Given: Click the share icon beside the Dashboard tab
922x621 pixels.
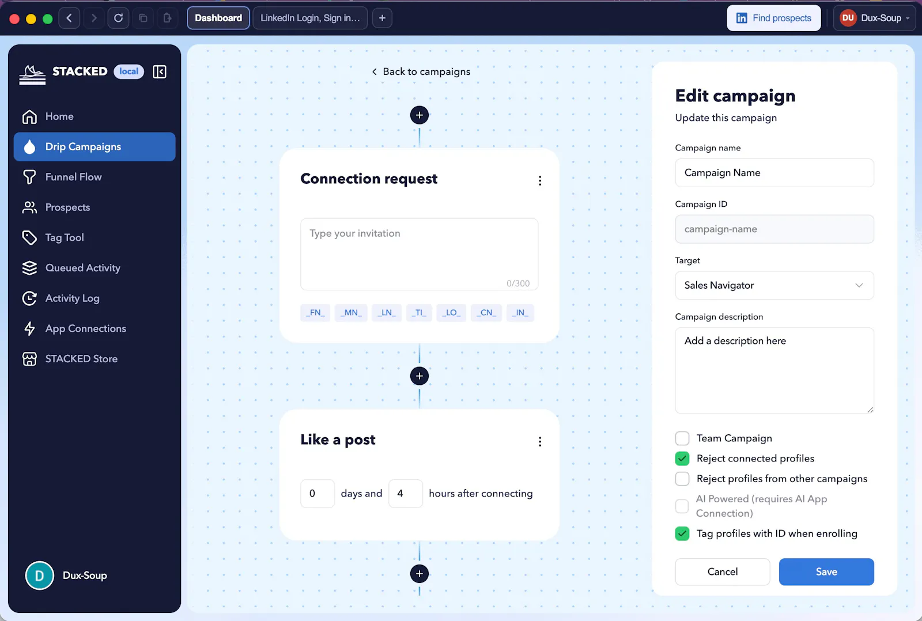Looking at the screenshot, I should point(168,18).
